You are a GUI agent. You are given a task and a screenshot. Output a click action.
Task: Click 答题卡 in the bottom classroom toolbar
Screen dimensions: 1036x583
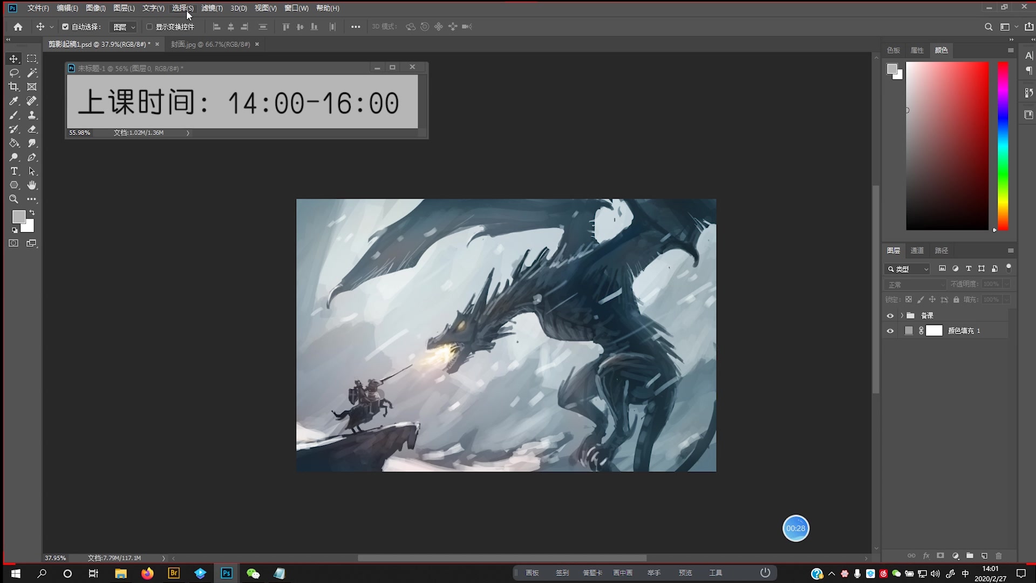click(x=592, y=573)
